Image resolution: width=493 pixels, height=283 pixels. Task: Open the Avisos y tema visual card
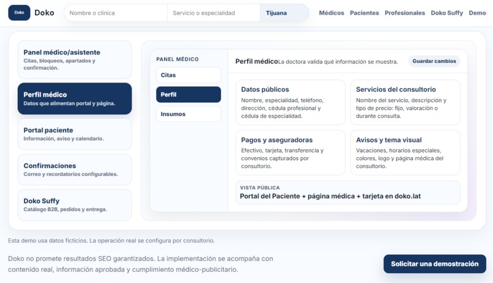pyautogui.click(x=406, y=153)
